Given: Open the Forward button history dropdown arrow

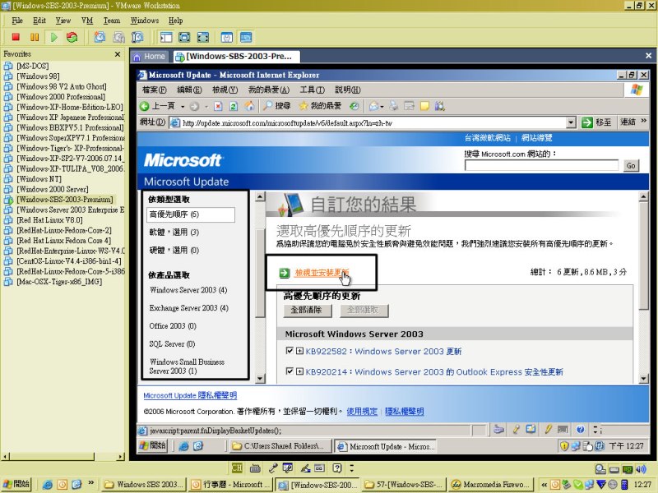Looking at the screenshot, I should click(206, 107).
